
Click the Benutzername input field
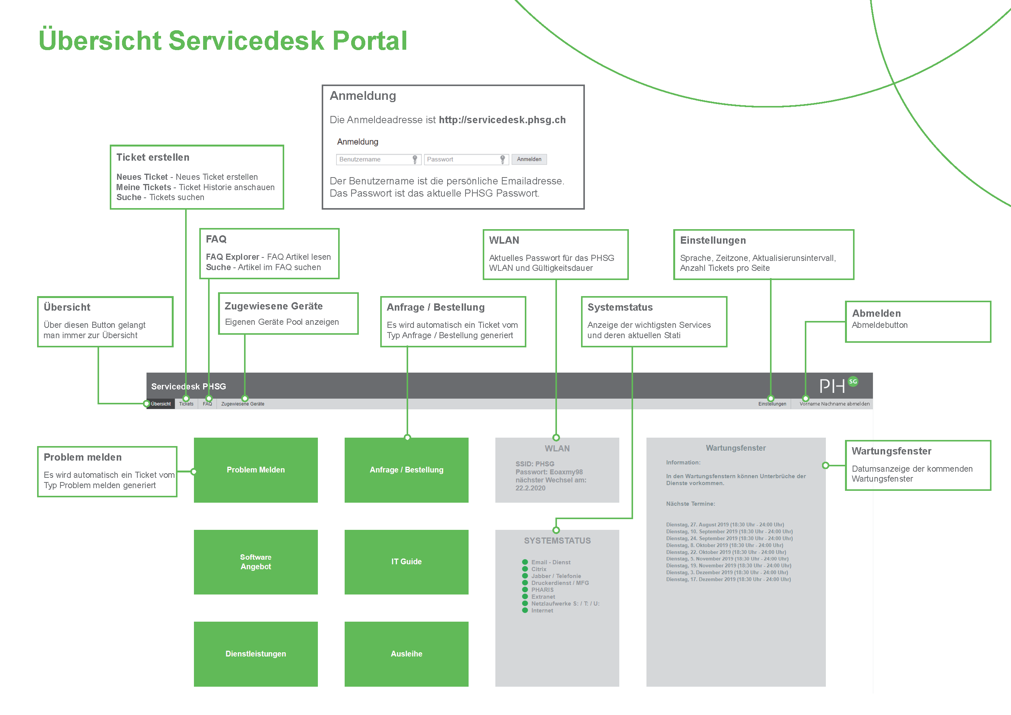(x=379, y=160)
